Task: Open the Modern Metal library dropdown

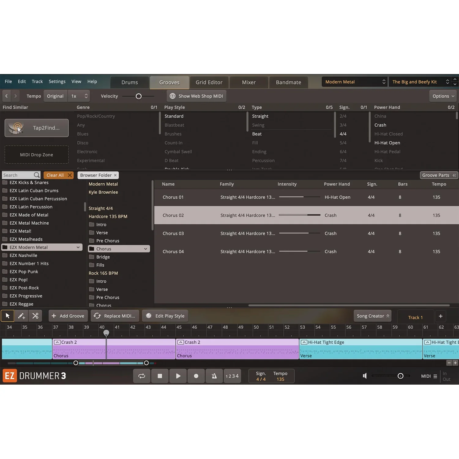Action: tap(355, 82)
